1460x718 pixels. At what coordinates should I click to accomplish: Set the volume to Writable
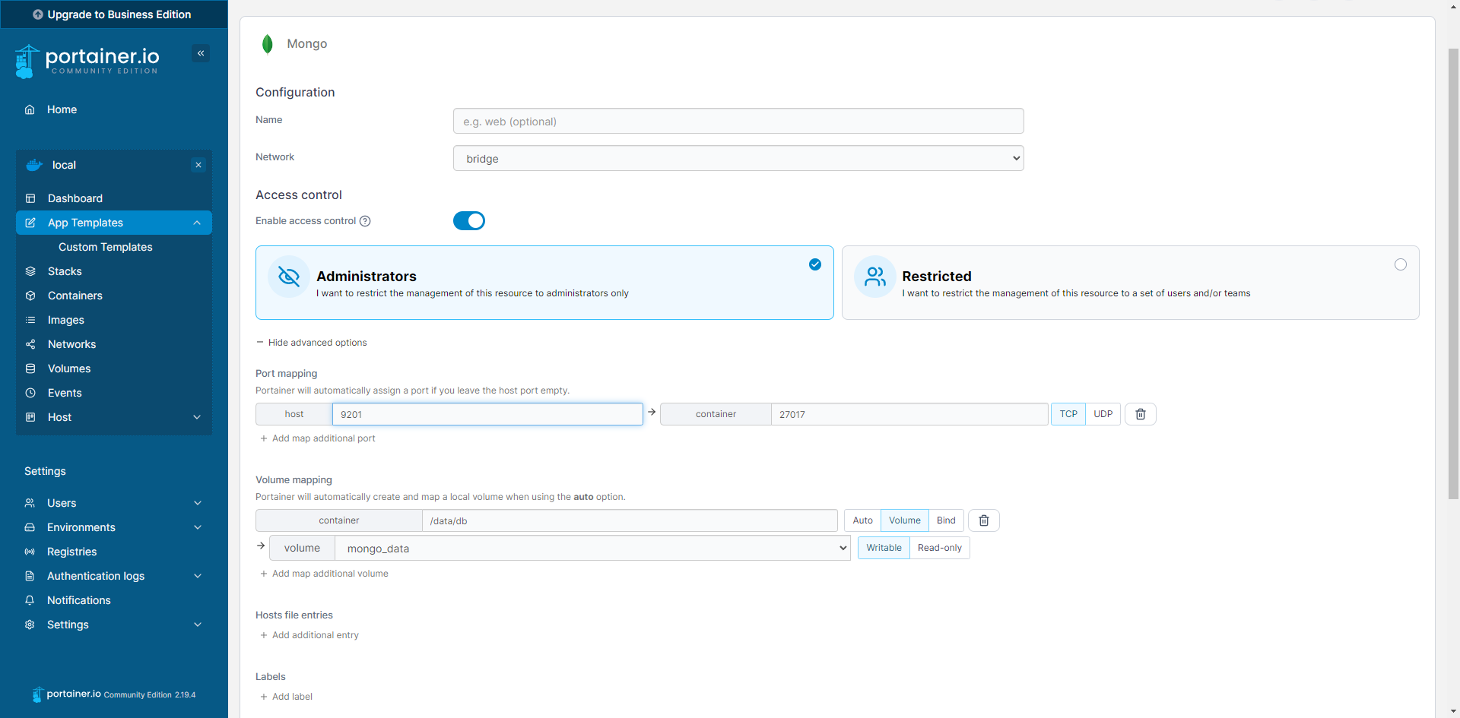coord(884,548)
